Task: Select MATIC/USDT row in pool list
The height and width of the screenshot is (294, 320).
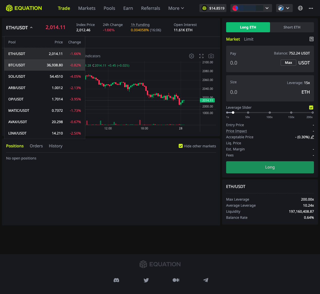Action: pos(45,111)
